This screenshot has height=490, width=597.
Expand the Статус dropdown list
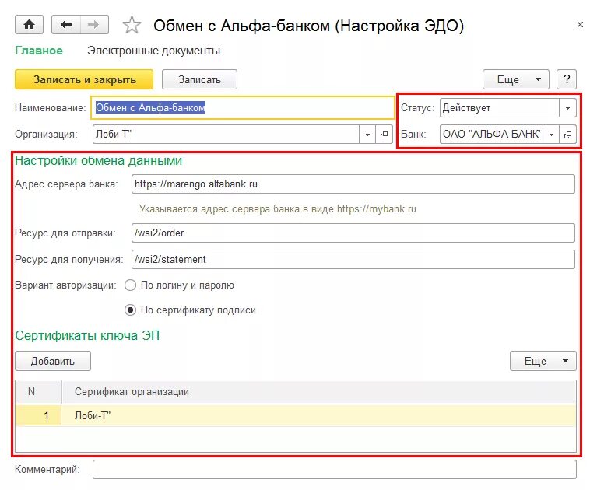click(567, 108)
